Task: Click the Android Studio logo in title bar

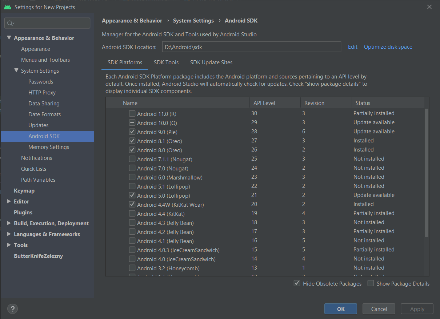Action: (8, 7)
